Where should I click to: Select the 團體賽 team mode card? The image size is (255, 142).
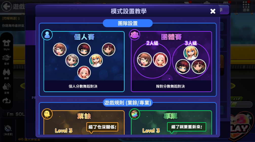(171, 62)
